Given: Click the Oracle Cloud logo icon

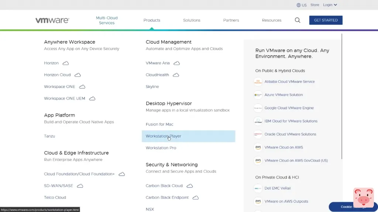Looking at the screenshot, I should coord(258,134).
